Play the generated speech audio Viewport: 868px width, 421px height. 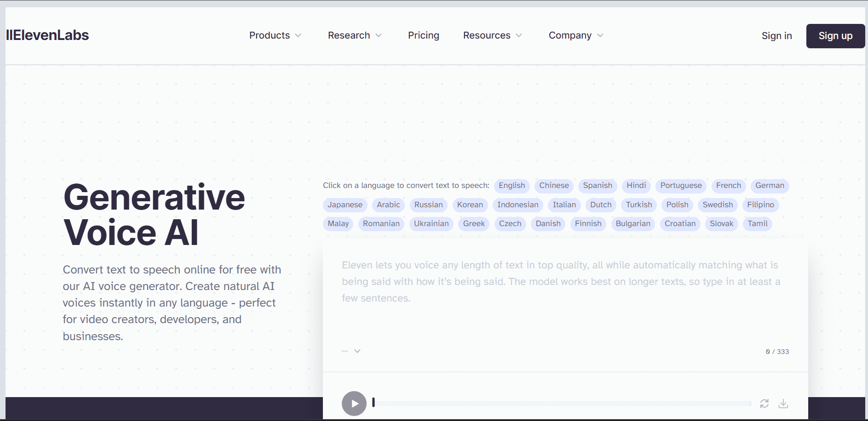tap(354, 403)
